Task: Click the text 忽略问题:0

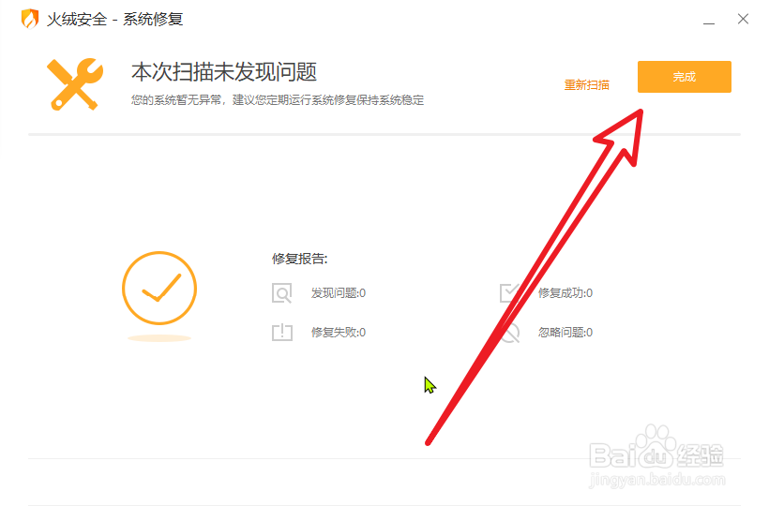Action: [565, 332]
